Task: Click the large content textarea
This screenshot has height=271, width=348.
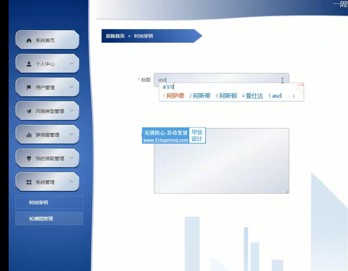Action: pos(221,161)
